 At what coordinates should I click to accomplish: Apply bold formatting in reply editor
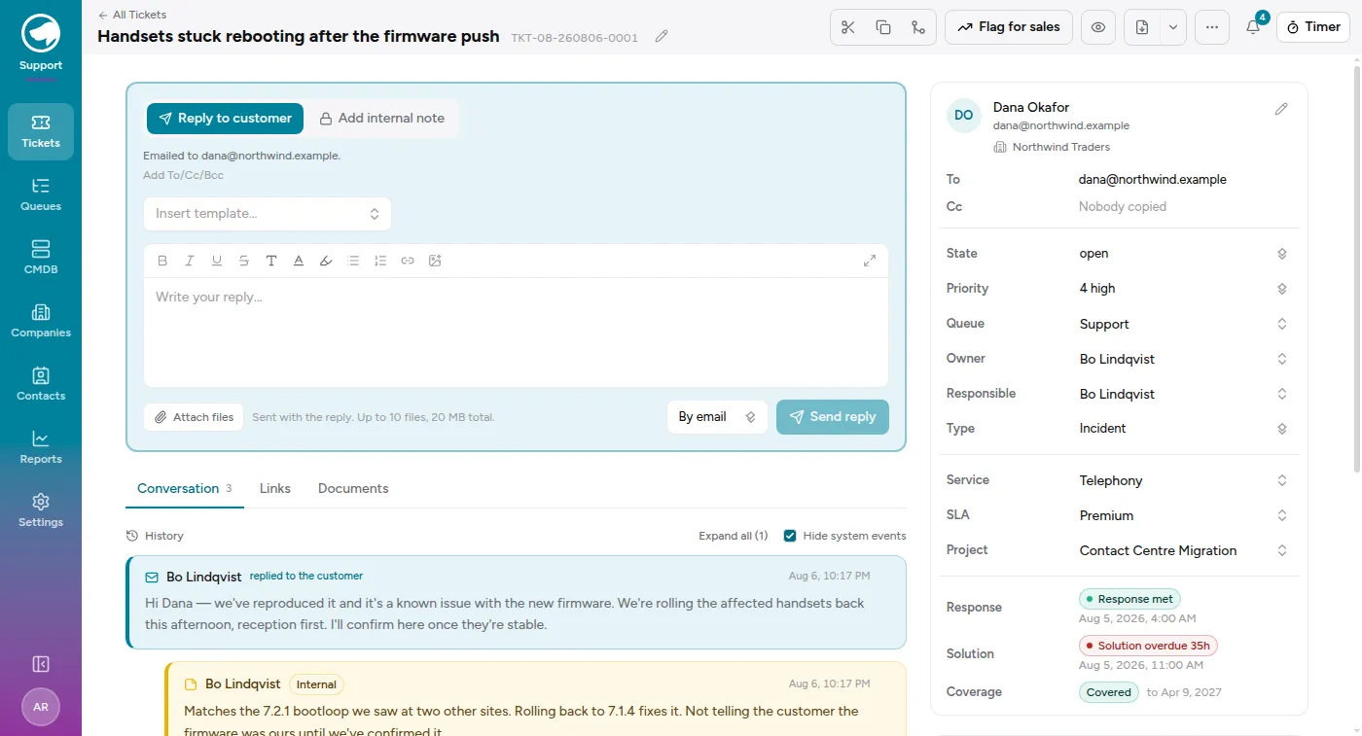coord(162,261)
